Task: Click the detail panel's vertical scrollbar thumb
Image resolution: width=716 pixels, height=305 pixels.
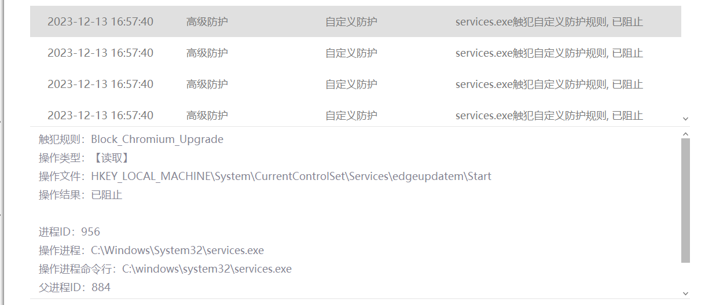Action: pos(685,200)
